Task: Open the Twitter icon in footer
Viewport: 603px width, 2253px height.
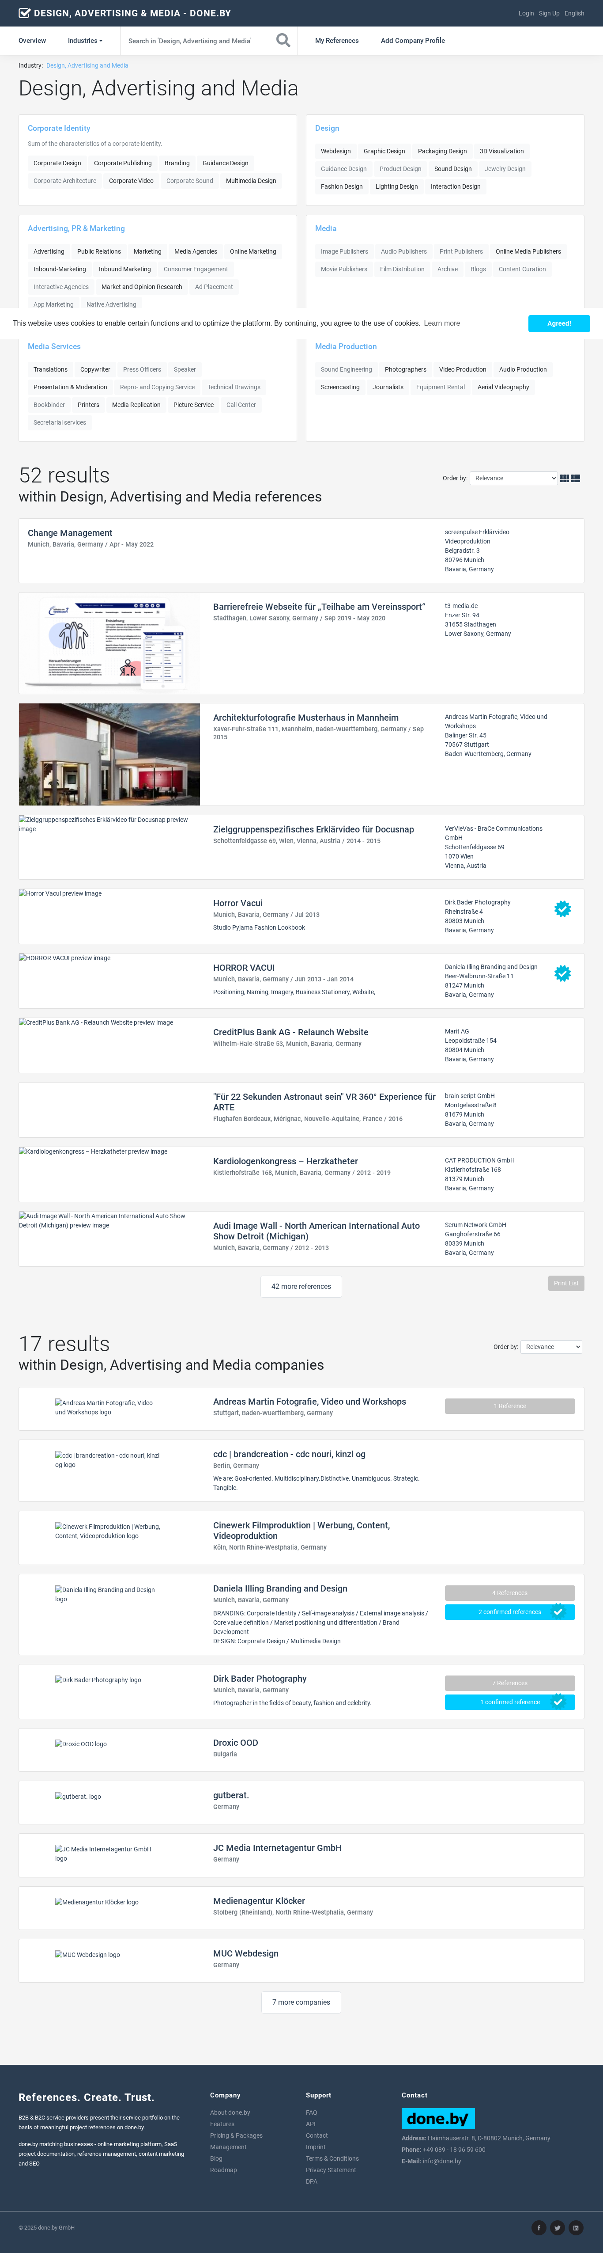Action: (x=558, y=2227)
